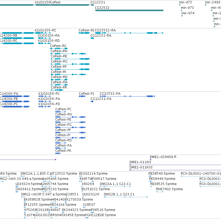This screenshot has height=219, width=221.
Task: Click the RH67402.5prime EST label
Action: (x=169, y=189)
